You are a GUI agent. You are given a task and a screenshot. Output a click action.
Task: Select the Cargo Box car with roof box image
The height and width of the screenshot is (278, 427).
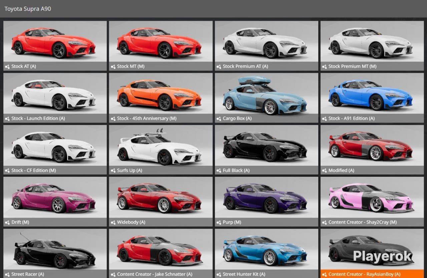click(266, 93)
